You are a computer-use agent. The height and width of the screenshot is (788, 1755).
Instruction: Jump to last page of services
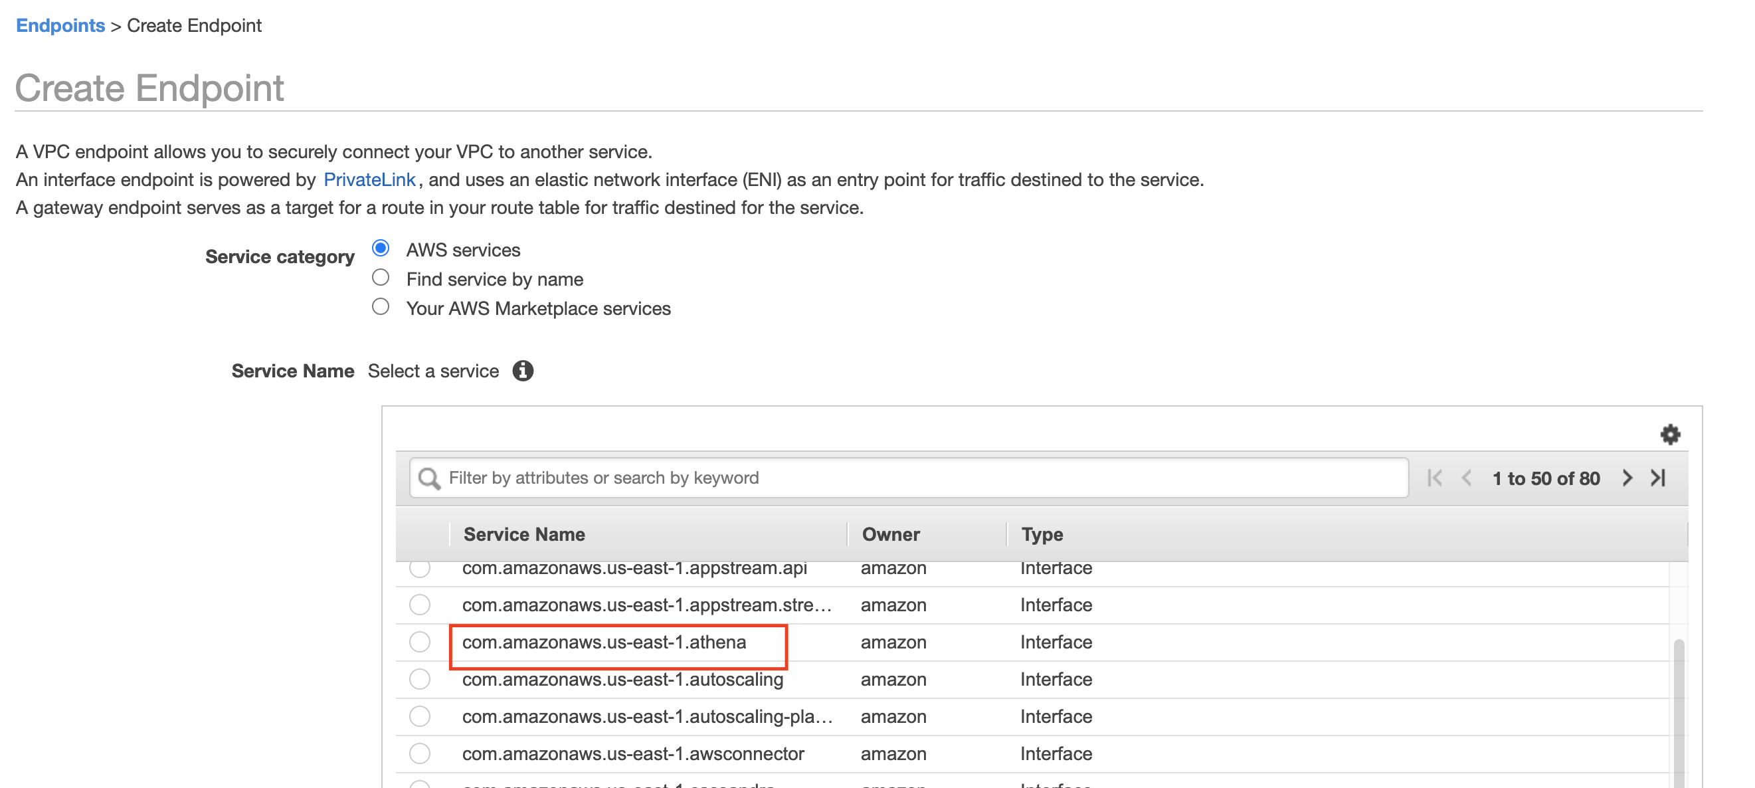click(1658, 478)
